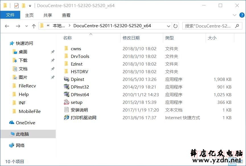Unpin 桌面 using its pin icon
Screen dimensions: 246x166
(x=53, y=52)
